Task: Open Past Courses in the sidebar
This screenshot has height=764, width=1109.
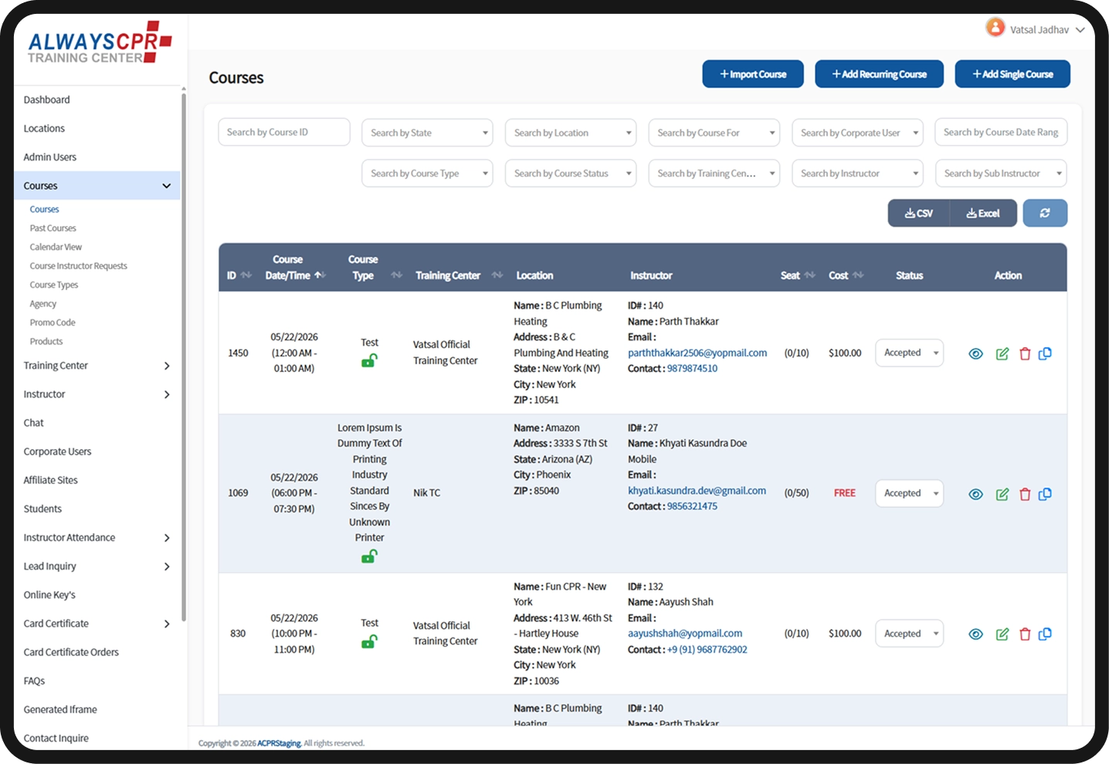Action: point(53,228)
